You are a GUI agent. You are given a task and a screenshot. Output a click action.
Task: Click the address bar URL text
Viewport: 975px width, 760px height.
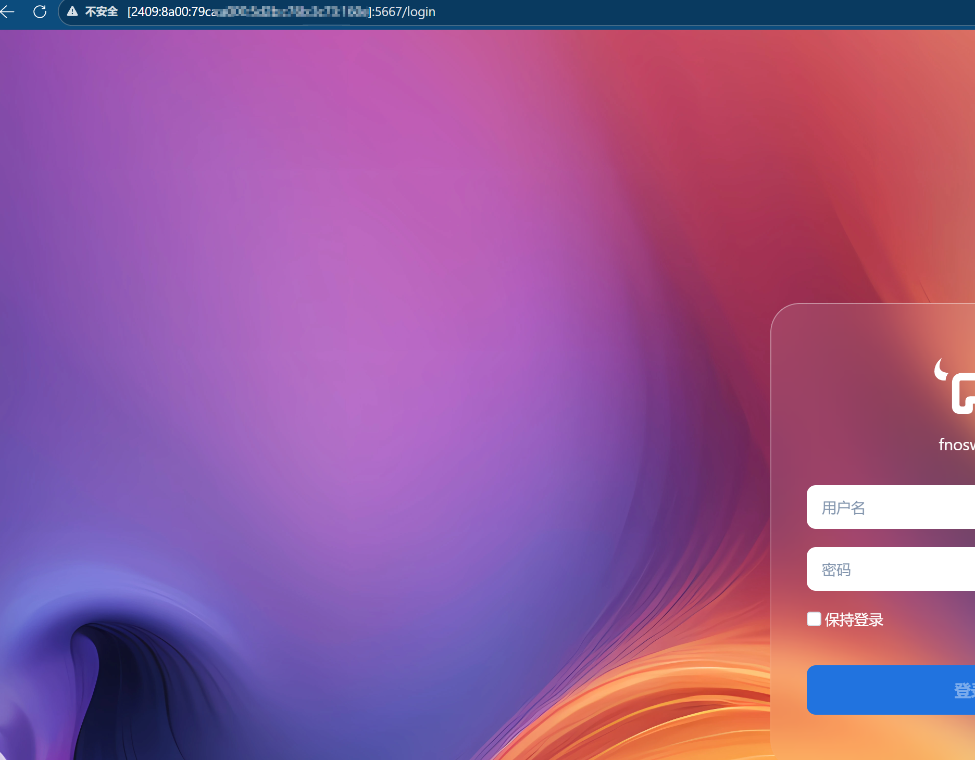172,11
